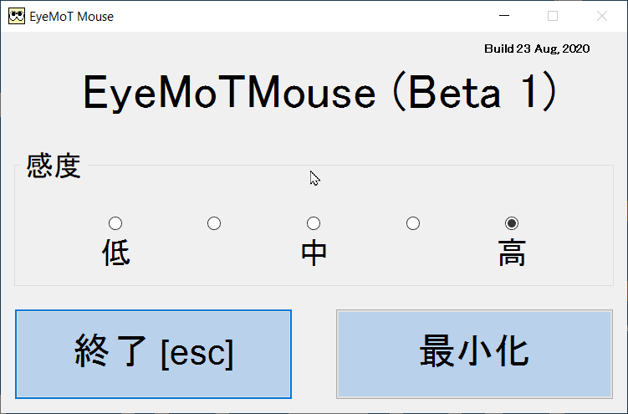Select the lowest sensitivity radio button
Screen dimensions: 628x414
click(x=115, y=223)
